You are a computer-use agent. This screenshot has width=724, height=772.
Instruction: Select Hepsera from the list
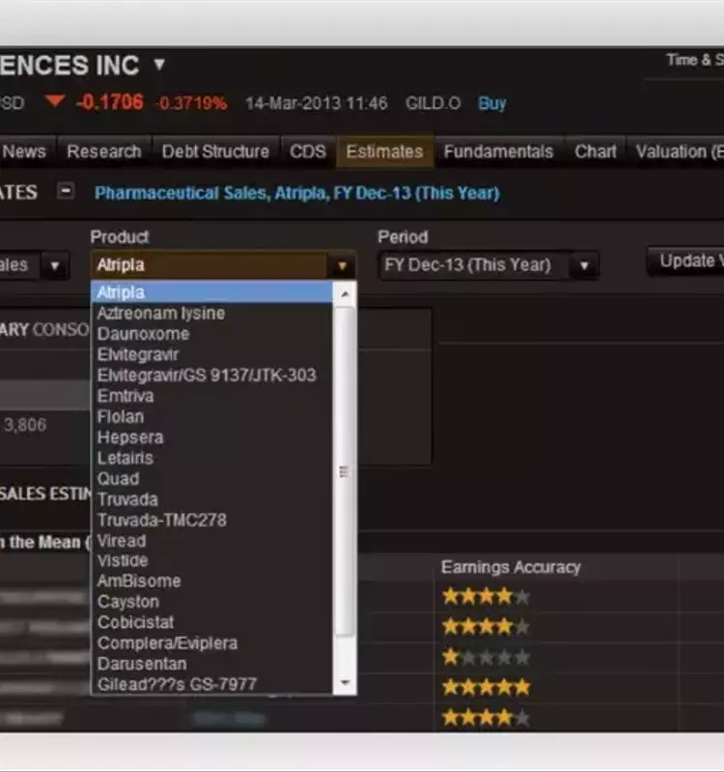coord(211,437)
